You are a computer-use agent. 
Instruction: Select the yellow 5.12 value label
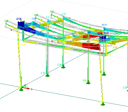(x=110, y=55)
